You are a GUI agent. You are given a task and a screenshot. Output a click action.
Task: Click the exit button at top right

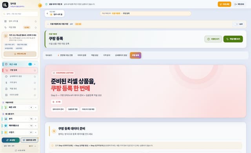239,4
